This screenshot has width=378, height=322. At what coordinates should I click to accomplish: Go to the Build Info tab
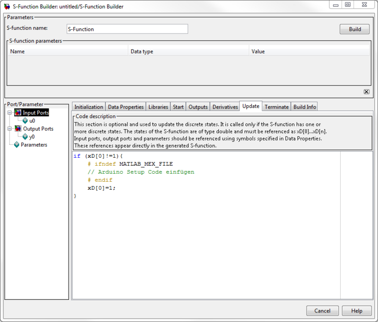[x=304, y=107]
